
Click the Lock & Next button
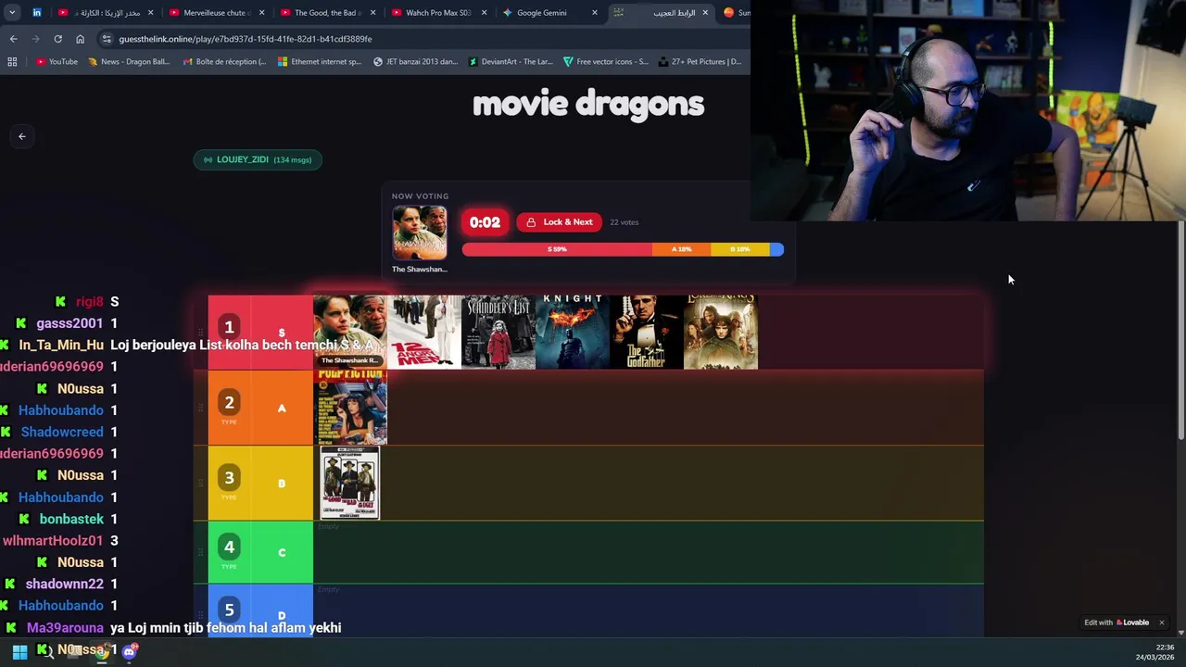559,222
